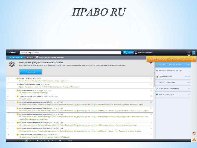197x148 pixels.
Task: Go to results page 3
Action: pos(34,141)
